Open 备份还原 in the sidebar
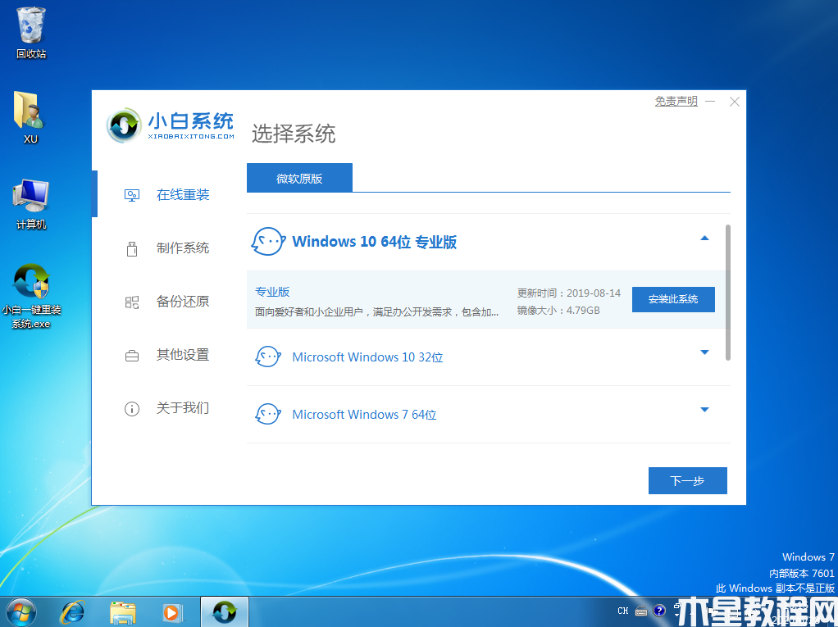The width and height of the screenshot is (838, 627). click(183, 302)
